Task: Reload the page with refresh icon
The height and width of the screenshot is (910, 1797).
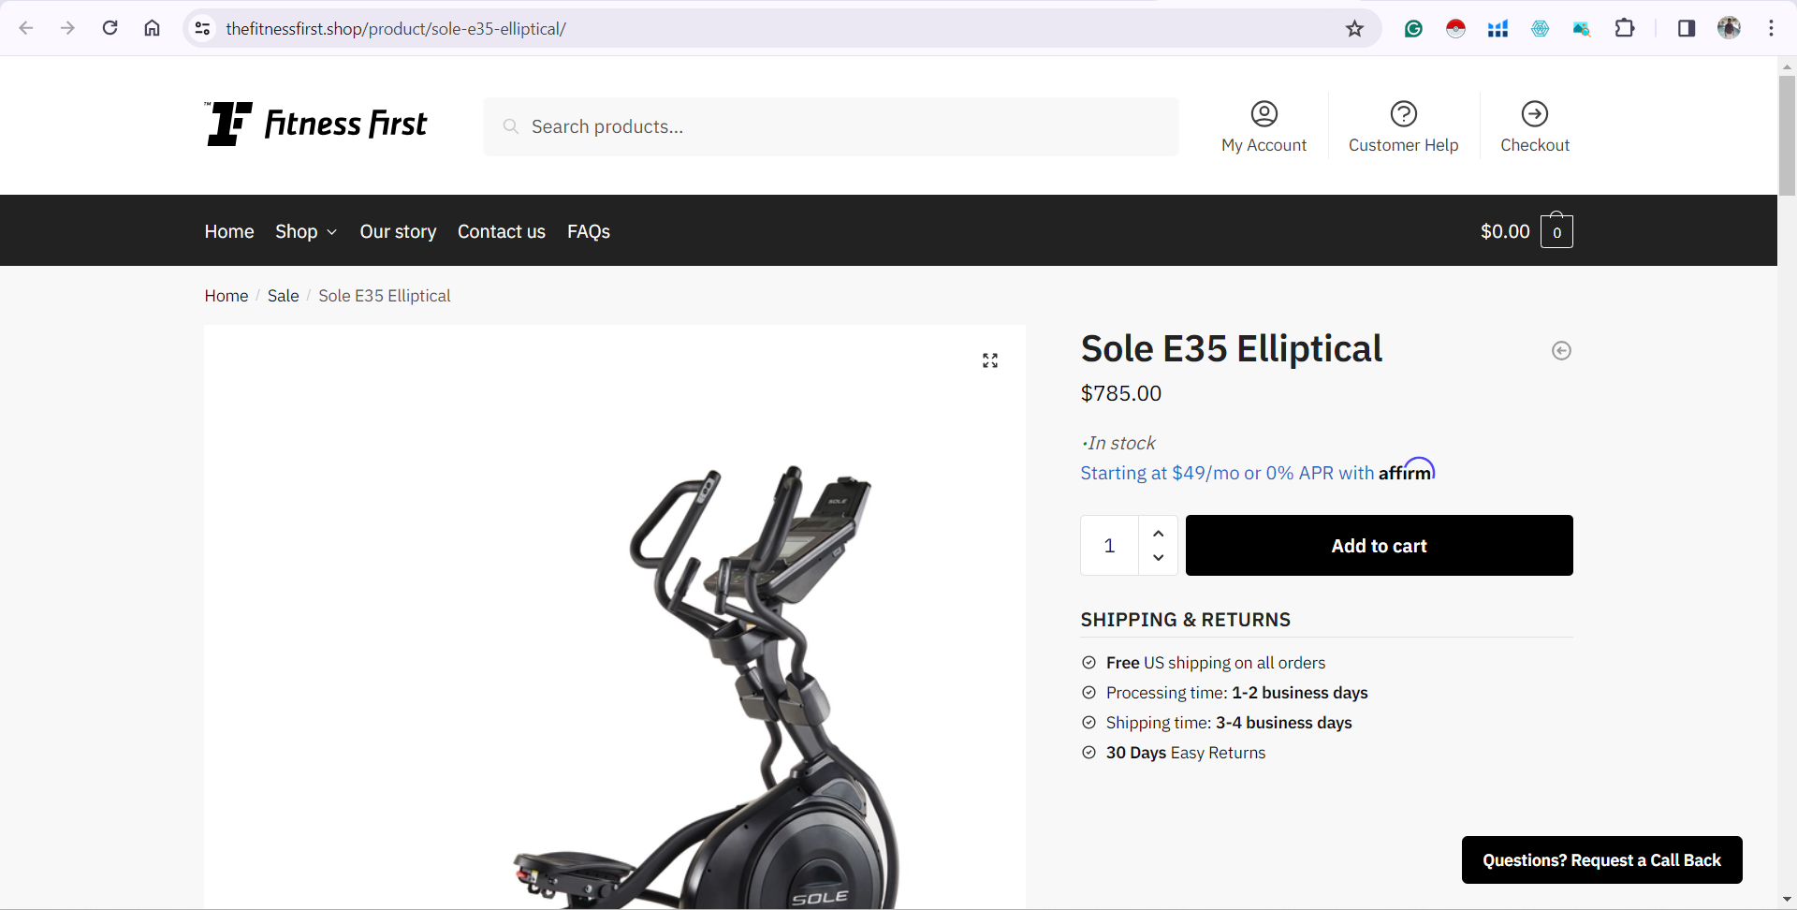Action: pyautogui.click(x=110, y=28)
